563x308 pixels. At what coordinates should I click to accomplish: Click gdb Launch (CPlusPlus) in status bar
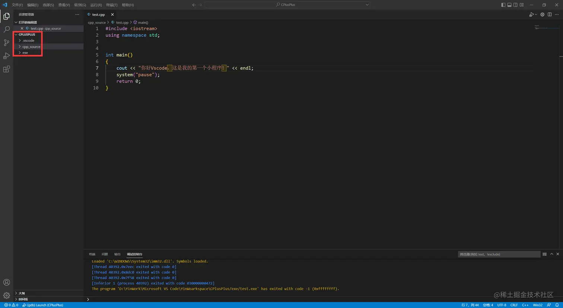[43, 305]
